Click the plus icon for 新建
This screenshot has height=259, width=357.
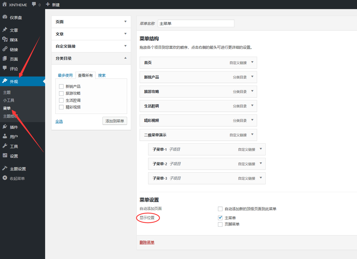pyautogui.click(x=48, y=5)
